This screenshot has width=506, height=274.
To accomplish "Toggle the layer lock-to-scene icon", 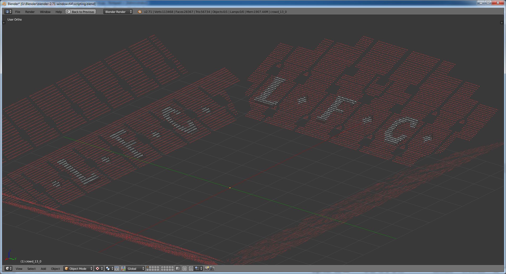I will [x=178, y=268].
